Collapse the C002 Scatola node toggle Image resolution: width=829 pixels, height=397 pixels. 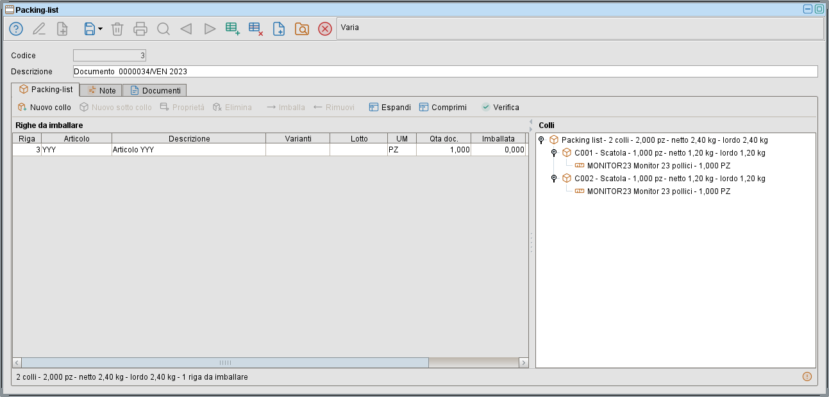click(554, 179)
